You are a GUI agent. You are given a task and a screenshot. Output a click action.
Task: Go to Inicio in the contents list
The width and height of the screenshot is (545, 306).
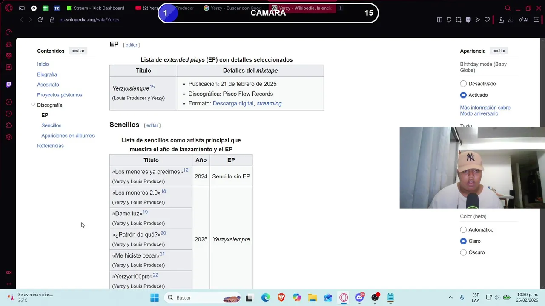point(43,64)
